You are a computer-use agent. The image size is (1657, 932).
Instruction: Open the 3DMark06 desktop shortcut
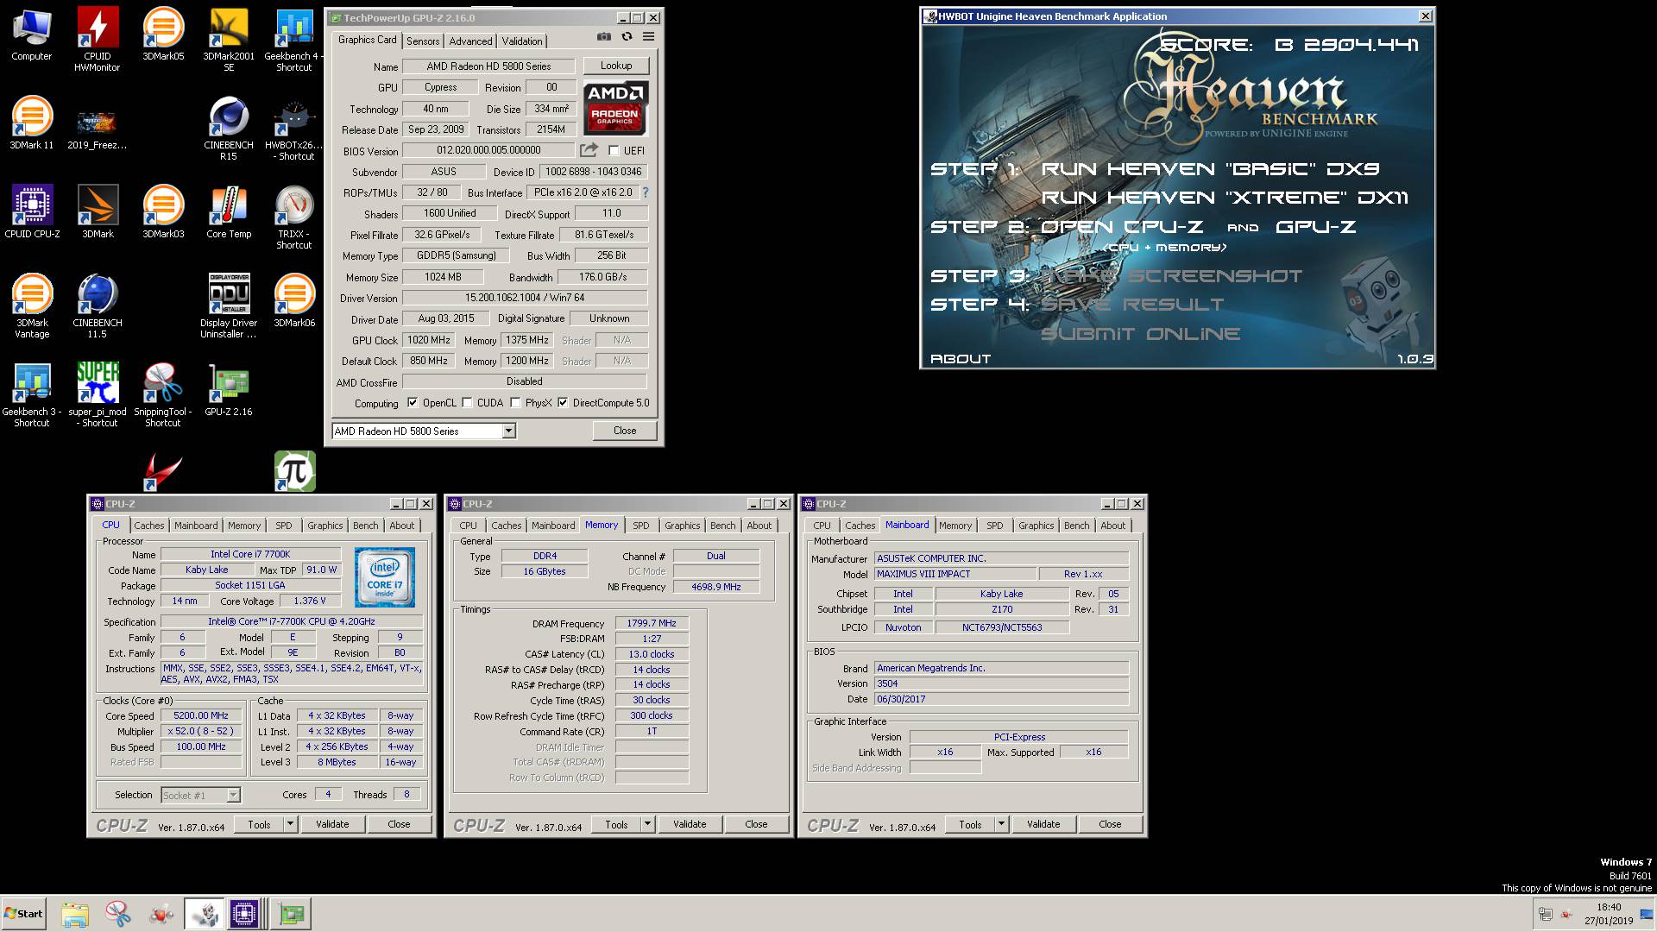point(294,300)
